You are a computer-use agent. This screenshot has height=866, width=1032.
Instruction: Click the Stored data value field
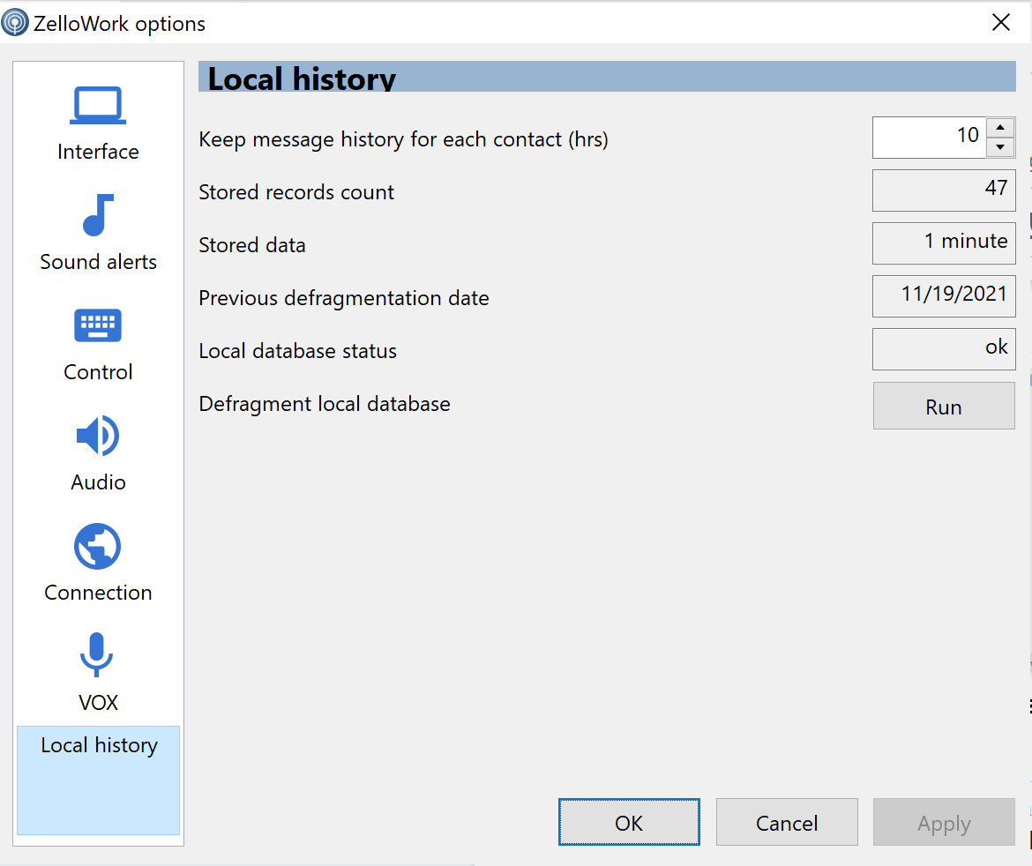tap(944, 243)
